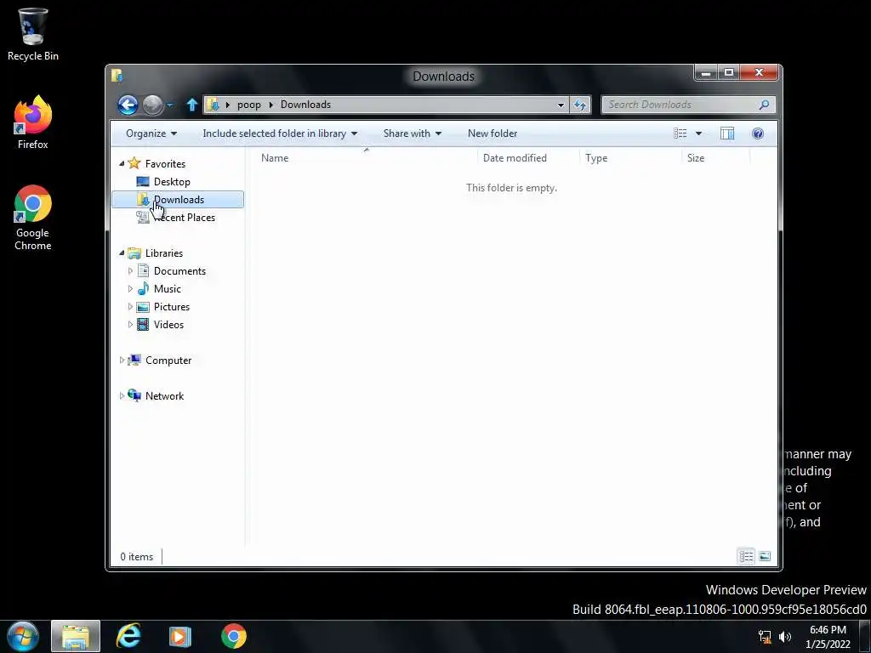
Task: Expand the Network node arrow
Action: coord(122,395)
